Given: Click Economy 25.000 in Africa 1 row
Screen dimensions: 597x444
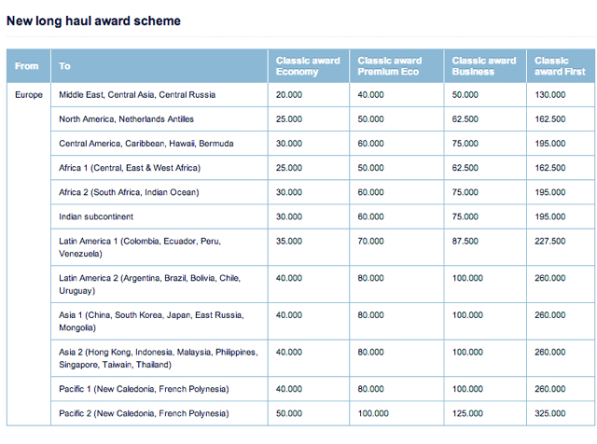Looking at the screenshot, I should pyautogui.click(x=289, y=168).
